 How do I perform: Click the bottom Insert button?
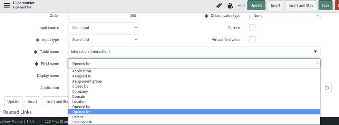(33, 101)
